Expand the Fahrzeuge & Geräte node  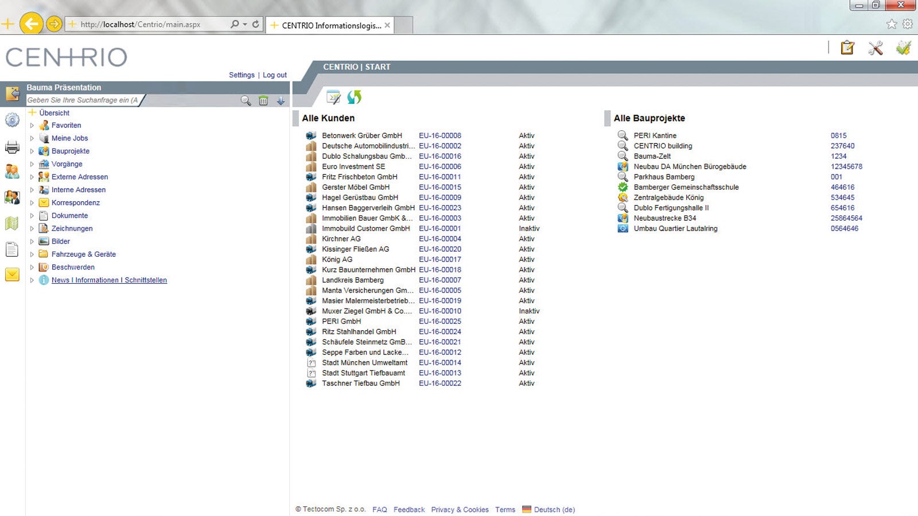click(32, 255)
